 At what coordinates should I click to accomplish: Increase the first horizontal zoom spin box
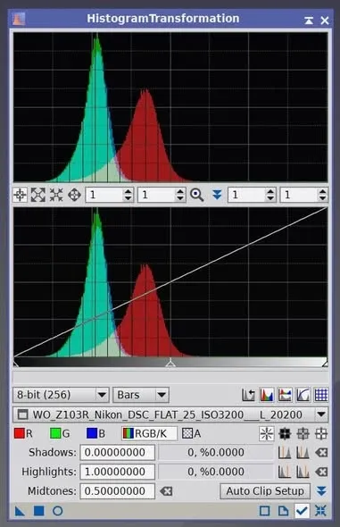(x=128, y=191)
